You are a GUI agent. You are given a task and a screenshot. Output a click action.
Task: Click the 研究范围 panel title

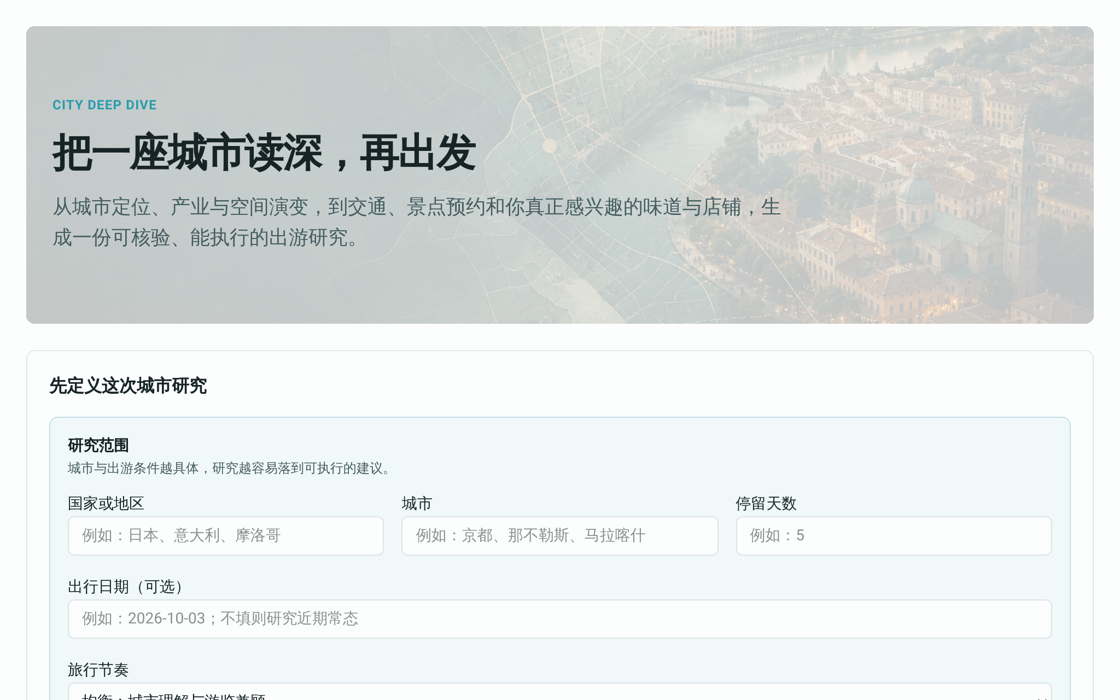coord(98,446)
